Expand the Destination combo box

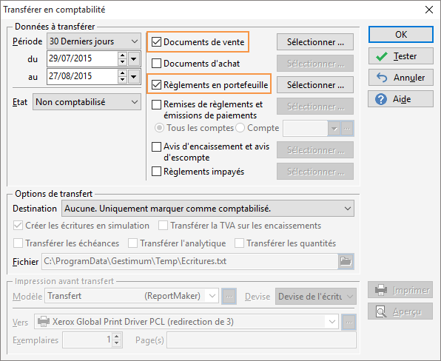click(x=208, y=209)
